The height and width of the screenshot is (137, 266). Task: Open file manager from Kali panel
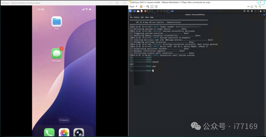click(x=138, y=11)
